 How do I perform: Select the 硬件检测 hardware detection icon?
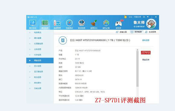point(45,23)
